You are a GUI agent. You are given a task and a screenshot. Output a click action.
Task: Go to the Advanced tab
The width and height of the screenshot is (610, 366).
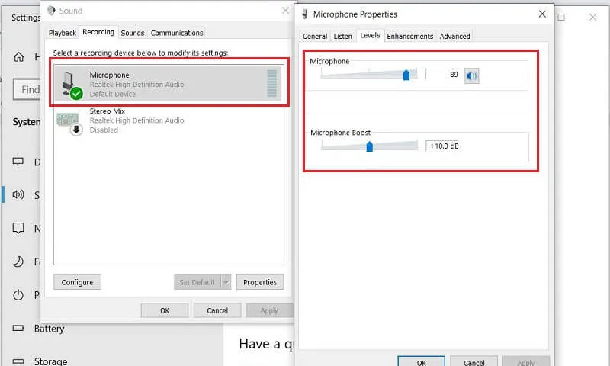coord(454,36)
